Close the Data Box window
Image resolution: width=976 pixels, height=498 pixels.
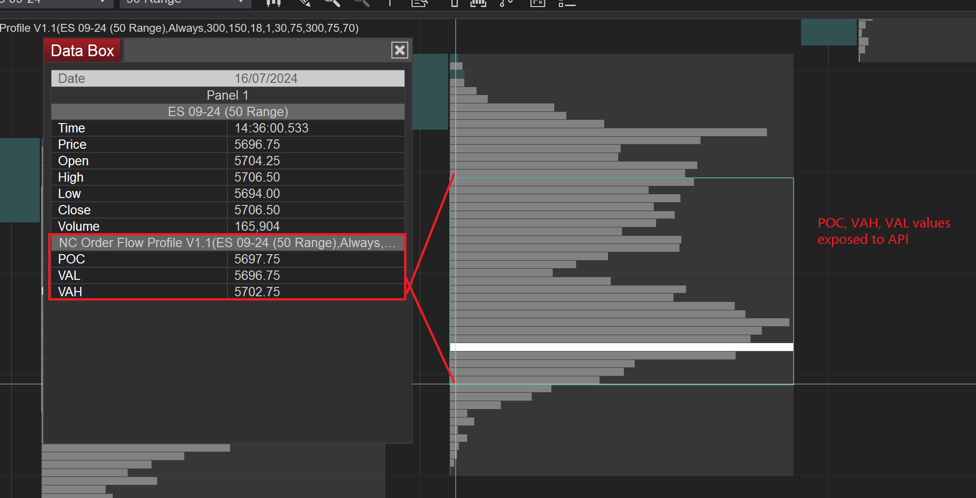coord(400,50)
